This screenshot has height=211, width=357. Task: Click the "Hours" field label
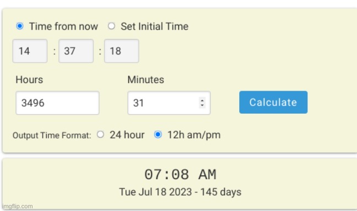click(29, 80)
